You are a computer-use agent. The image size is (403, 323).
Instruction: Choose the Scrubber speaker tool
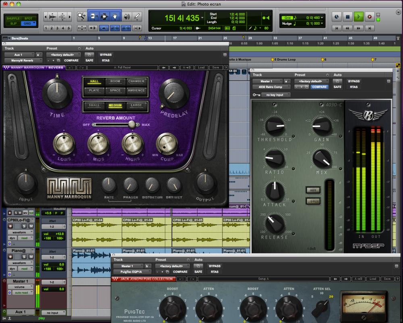[x=127, y=17]
